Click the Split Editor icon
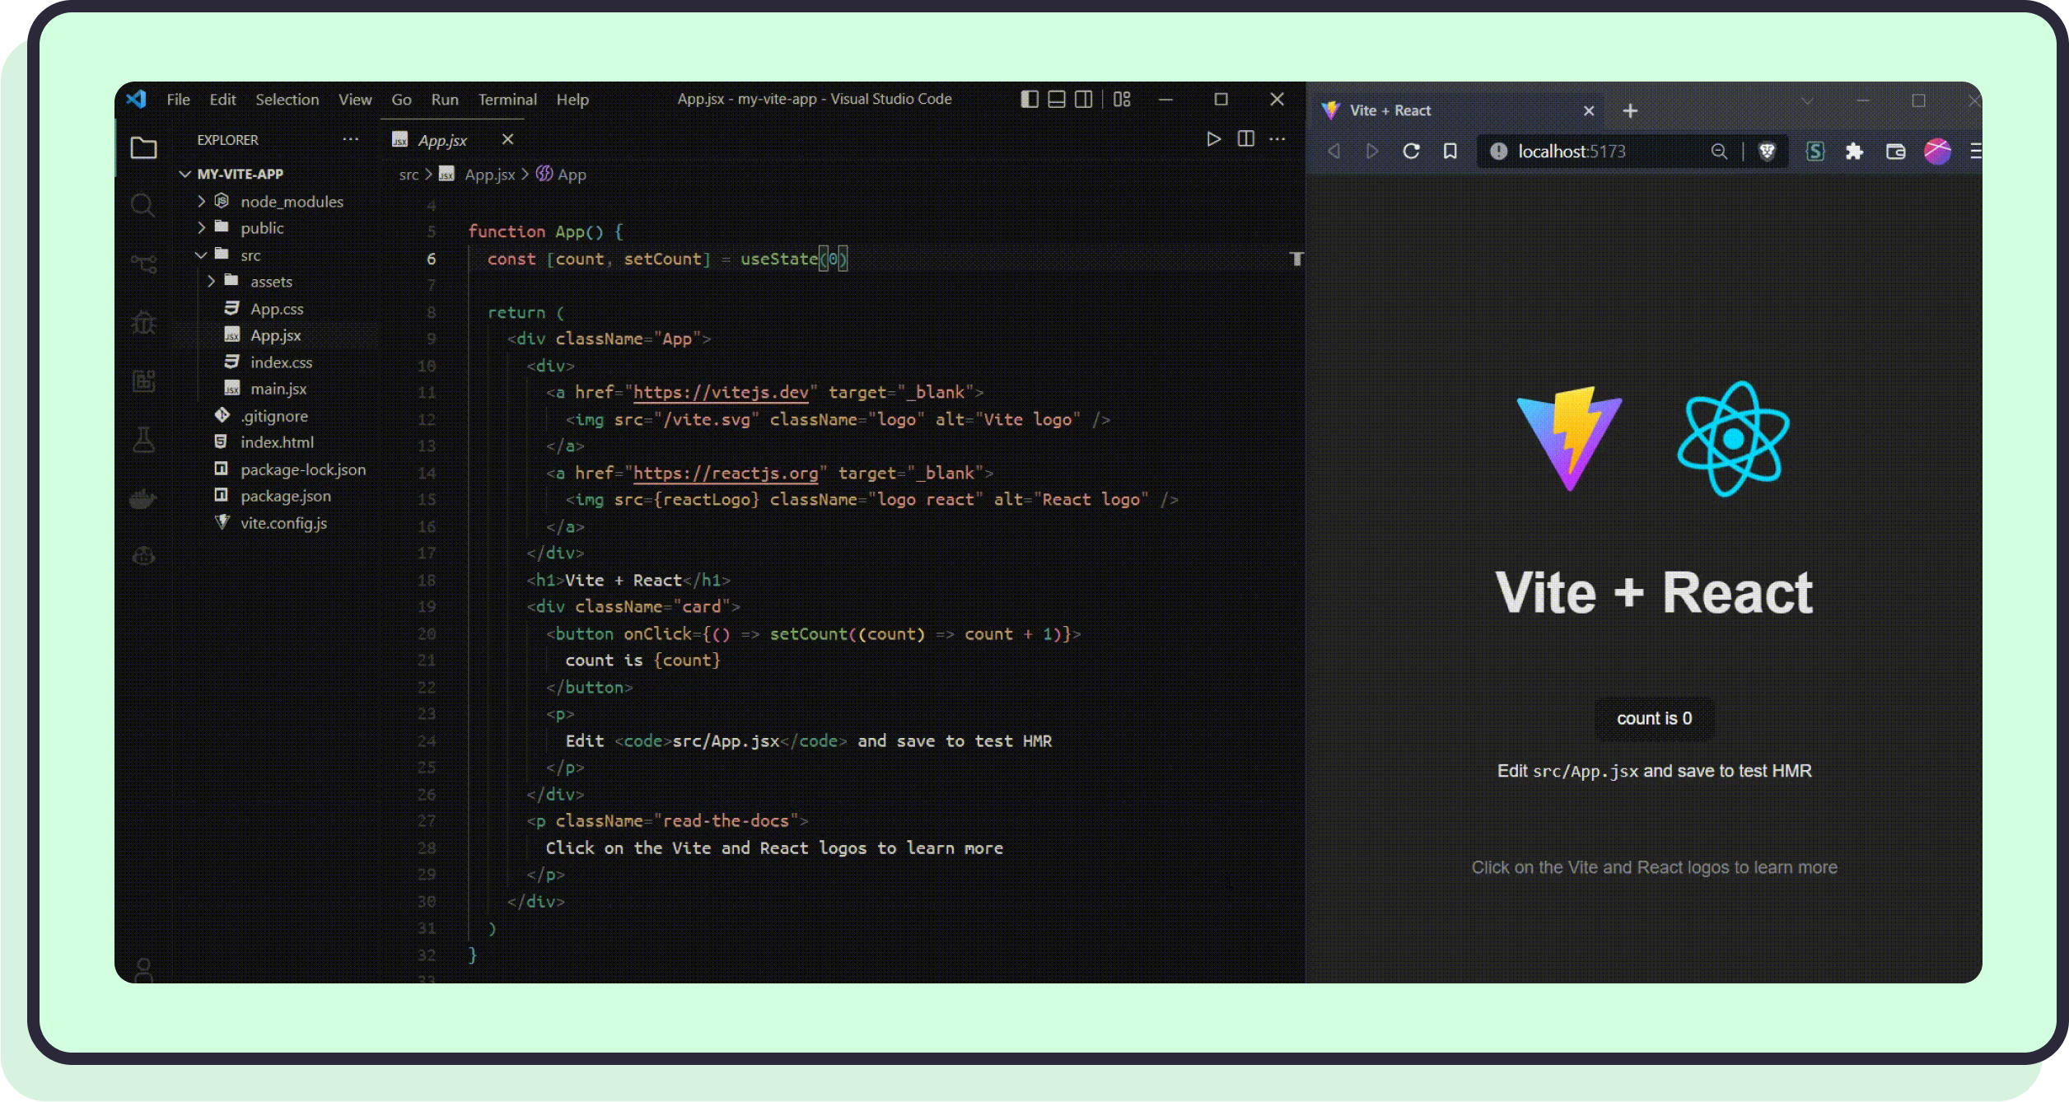Image resolution: width=2069 pixels, height=1102 pixels. 1245,138
